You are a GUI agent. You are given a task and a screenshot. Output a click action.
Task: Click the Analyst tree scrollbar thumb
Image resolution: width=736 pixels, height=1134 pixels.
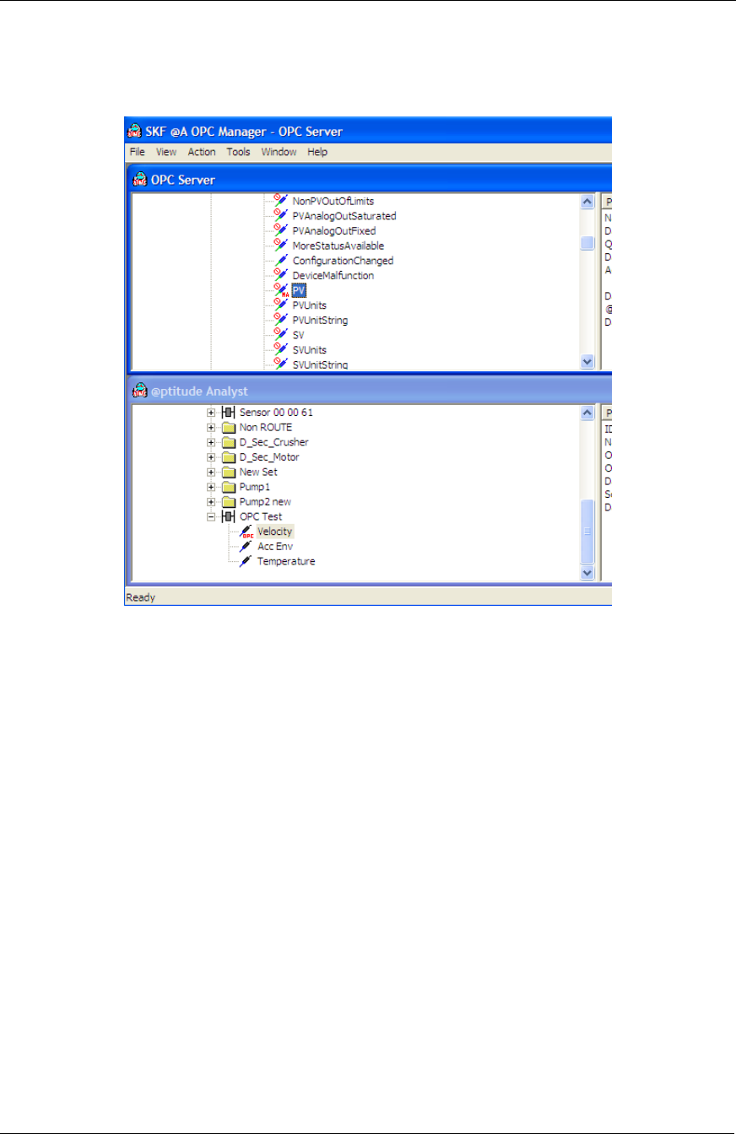pos(588,532)
